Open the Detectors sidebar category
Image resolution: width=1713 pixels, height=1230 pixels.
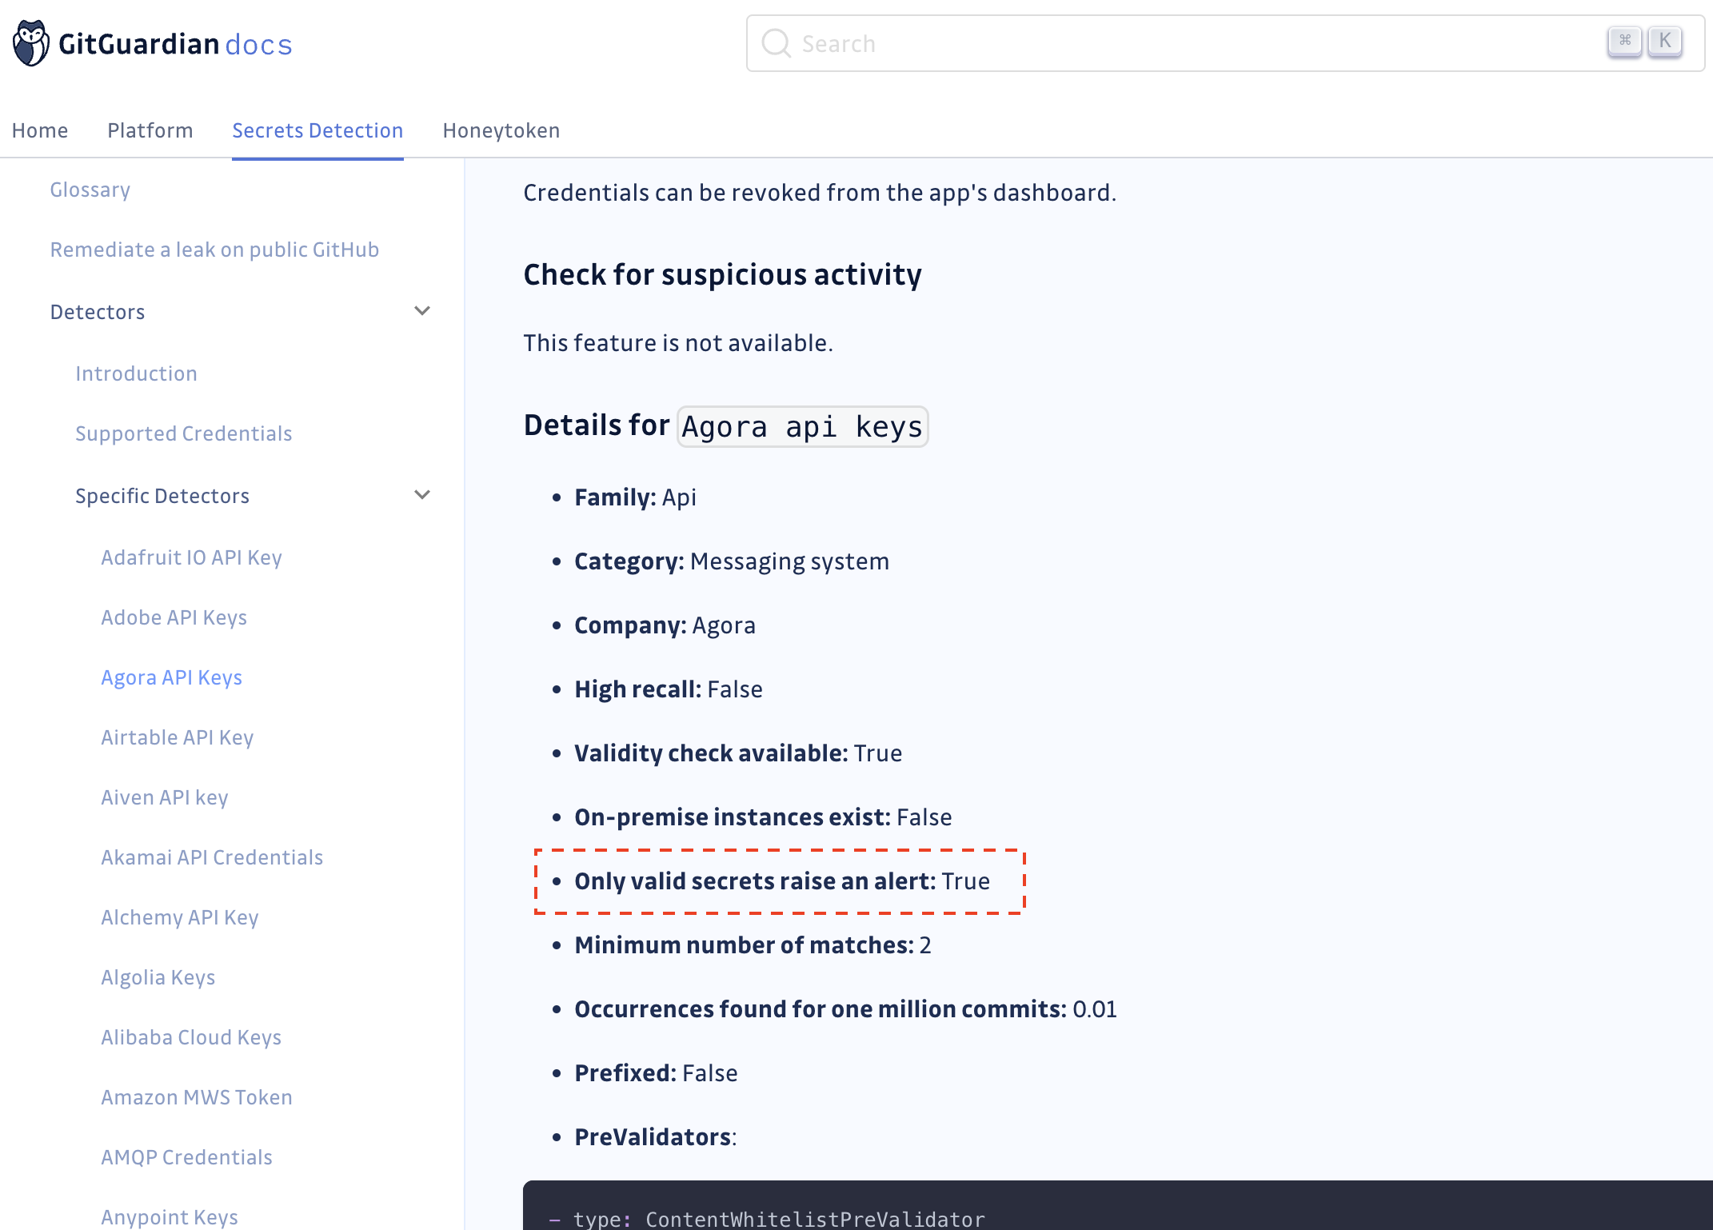point(98,312)
